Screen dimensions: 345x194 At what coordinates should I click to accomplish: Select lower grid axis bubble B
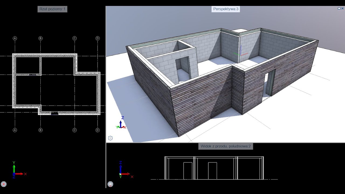[x=40, y=130]
